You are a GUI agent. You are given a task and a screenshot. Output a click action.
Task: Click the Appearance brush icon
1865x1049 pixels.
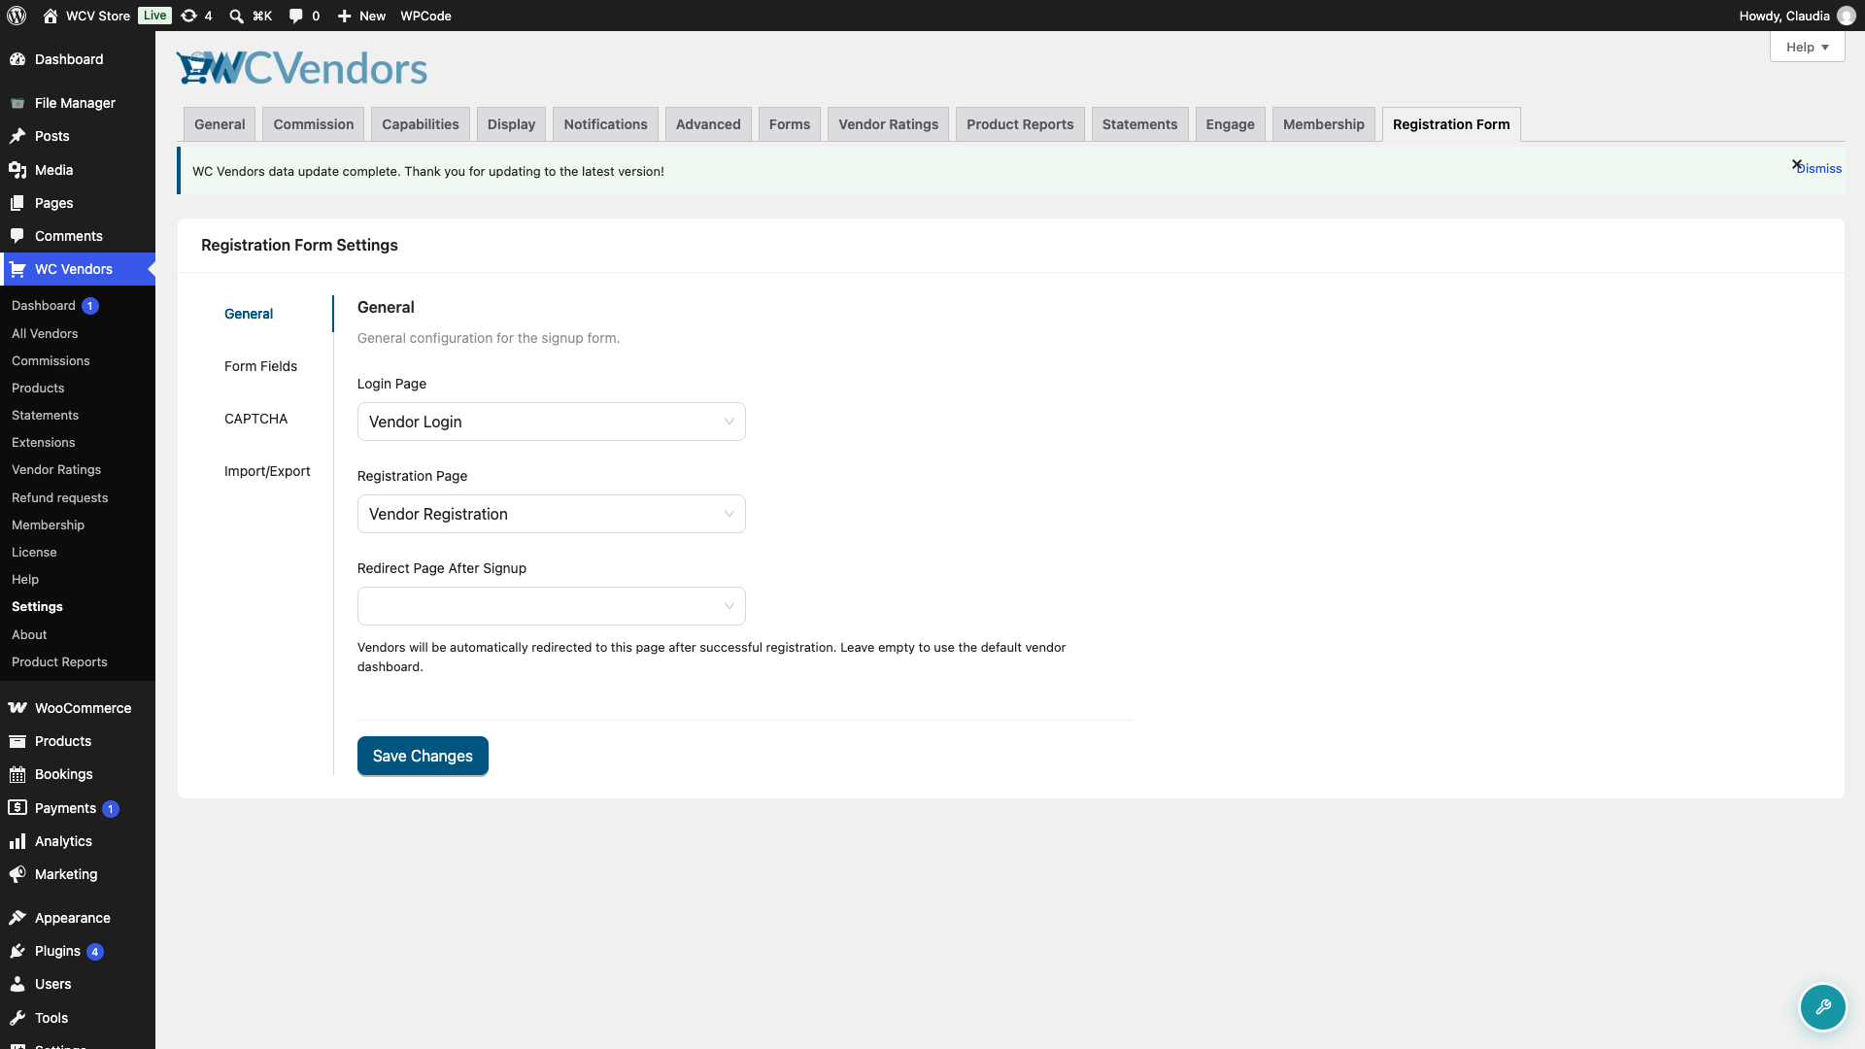17,918
